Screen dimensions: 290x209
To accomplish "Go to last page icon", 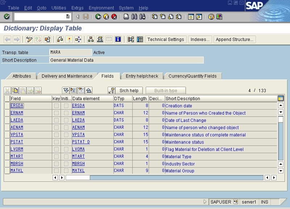I will [x=179, y=17].
